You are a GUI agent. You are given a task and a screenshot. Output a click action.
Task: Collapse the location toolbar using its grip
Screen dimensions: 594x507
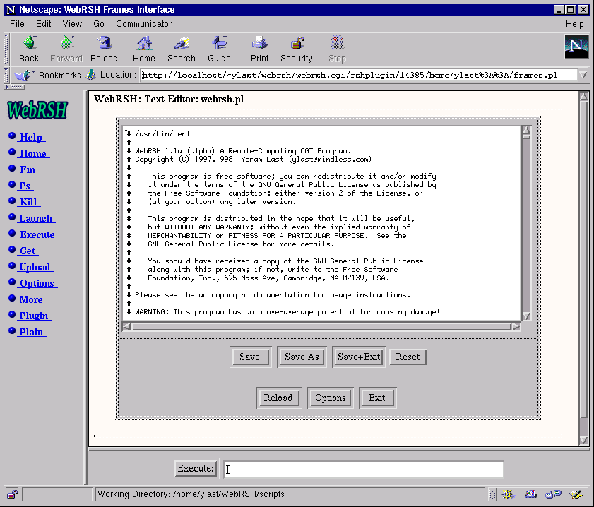click(6, 76)
